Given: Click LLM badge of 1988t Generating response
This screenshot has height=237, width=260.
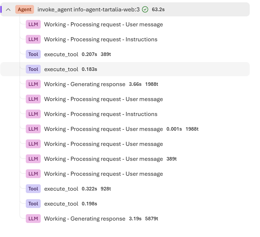Looking at the screenshot, I should (x=33, y=84).
